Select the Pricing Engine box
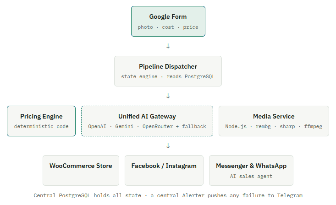 (x=41, y=121)
